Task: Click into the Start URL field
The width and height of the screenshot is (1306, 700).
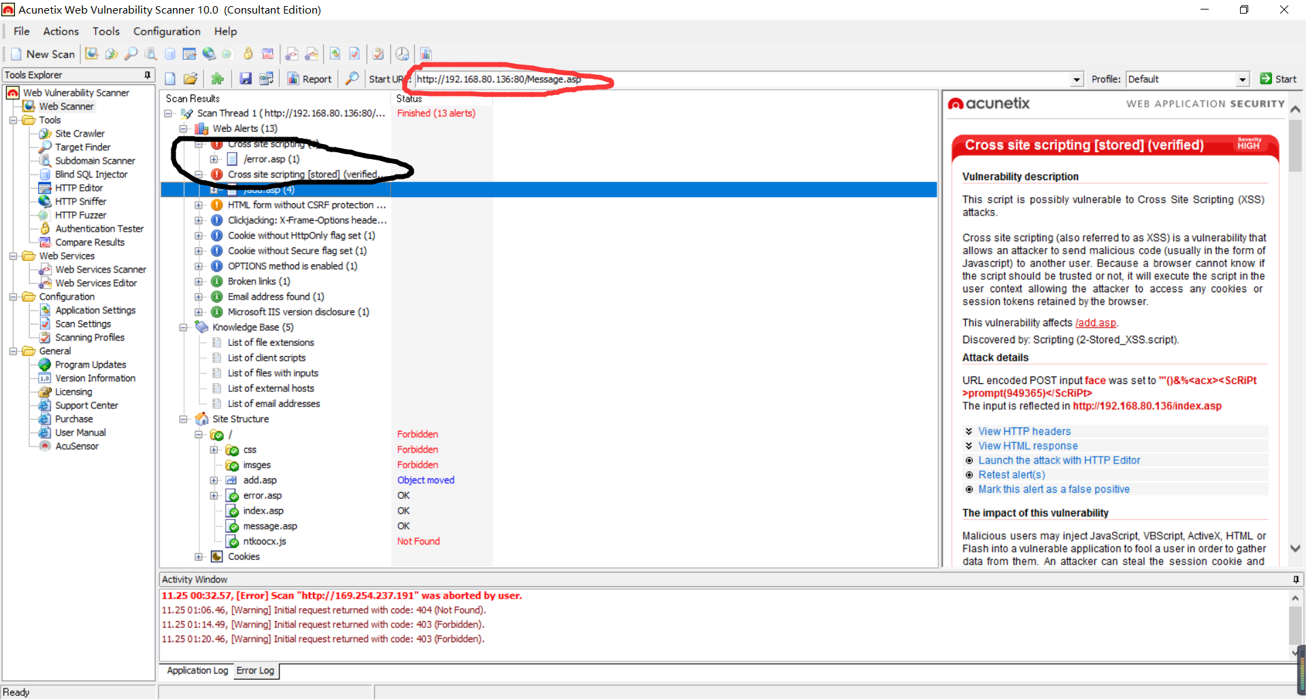Action: point(742,80)
